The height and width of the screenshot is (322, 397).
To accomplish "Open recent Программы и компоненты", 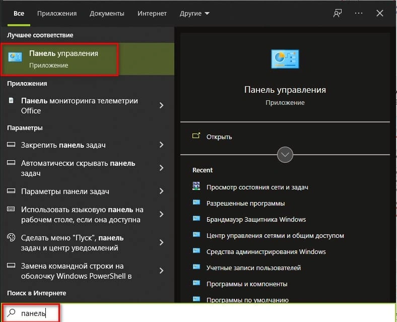I will [247, 284].
